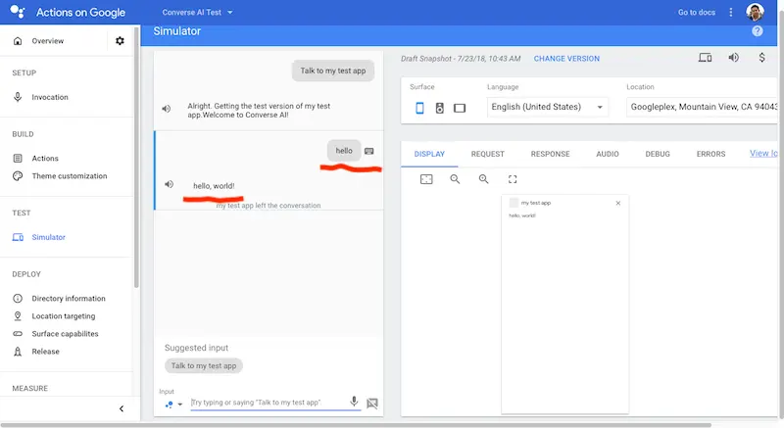This screenshot has height=428, width=784.
Task: Open the Simulator help icon
Action: [757, 31]
